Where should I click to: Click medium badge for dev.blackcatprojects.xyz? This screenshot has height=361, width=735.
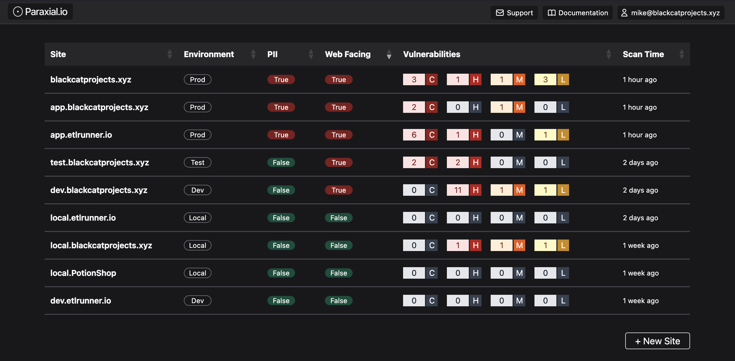(x=508, y=190)
